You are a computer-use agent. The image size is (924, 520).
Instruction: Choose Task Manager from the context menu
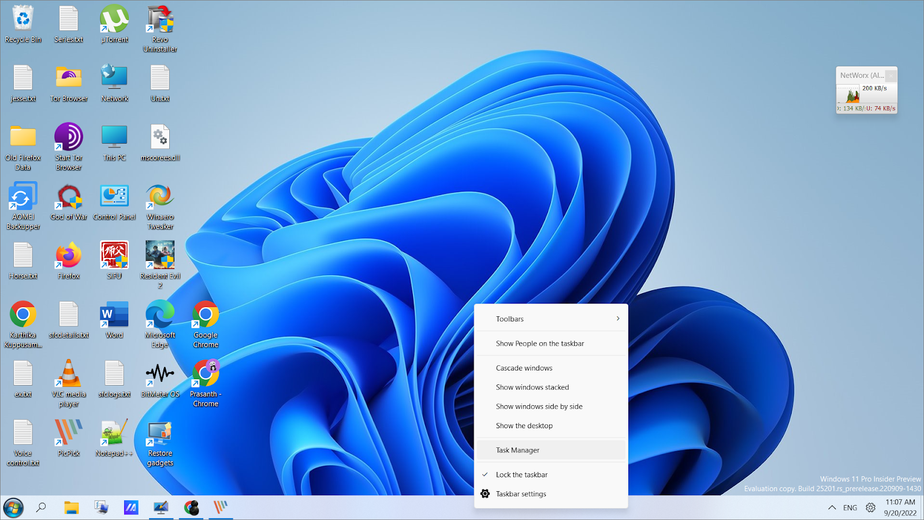pyautogui.click(x=517, y=450)
